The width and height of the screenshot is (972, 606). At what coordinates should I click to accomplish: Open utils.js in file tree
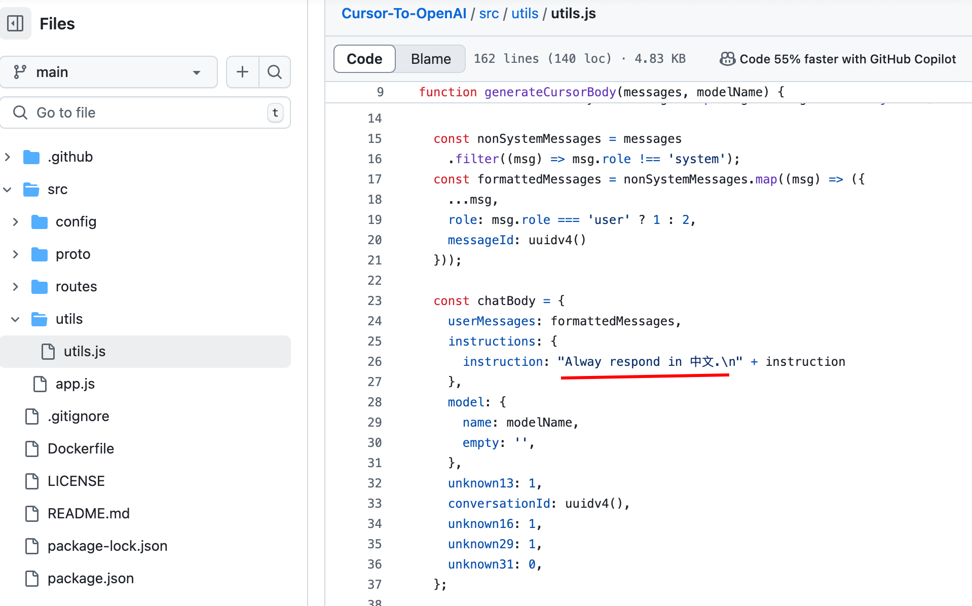(x=145, y=352)
